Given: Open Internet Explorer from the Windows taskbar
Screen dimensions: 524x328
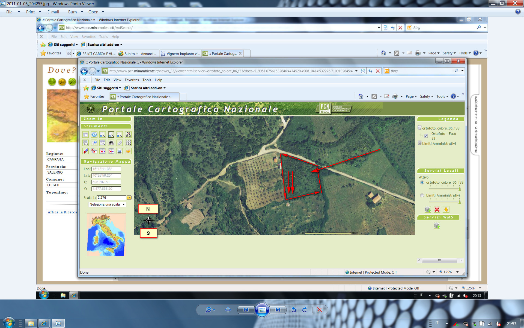Looking at the screenshot, I should click(x=44, y=323).
